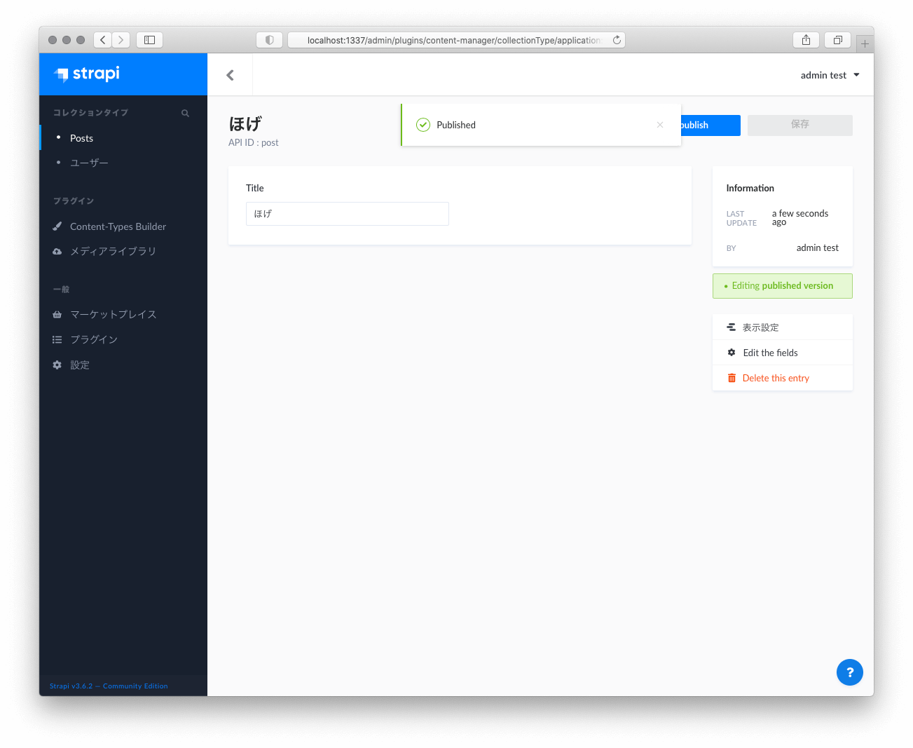Click Editing published version status banner
The height and width of the screenshot is (748, 913).
[x=783, y=286]
